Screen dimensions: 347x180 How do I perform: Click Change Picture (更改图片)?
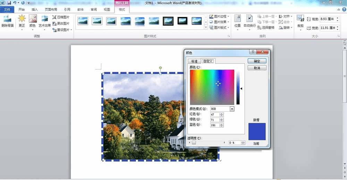[61, 23]
